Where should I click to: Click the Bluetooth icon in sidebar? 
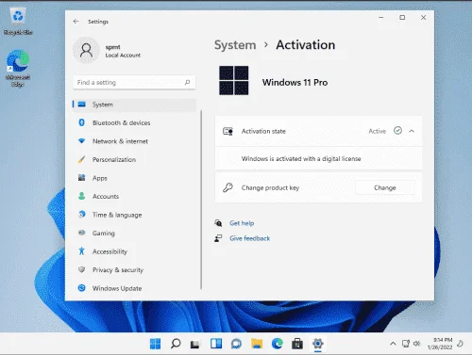[x=81, y=122]
